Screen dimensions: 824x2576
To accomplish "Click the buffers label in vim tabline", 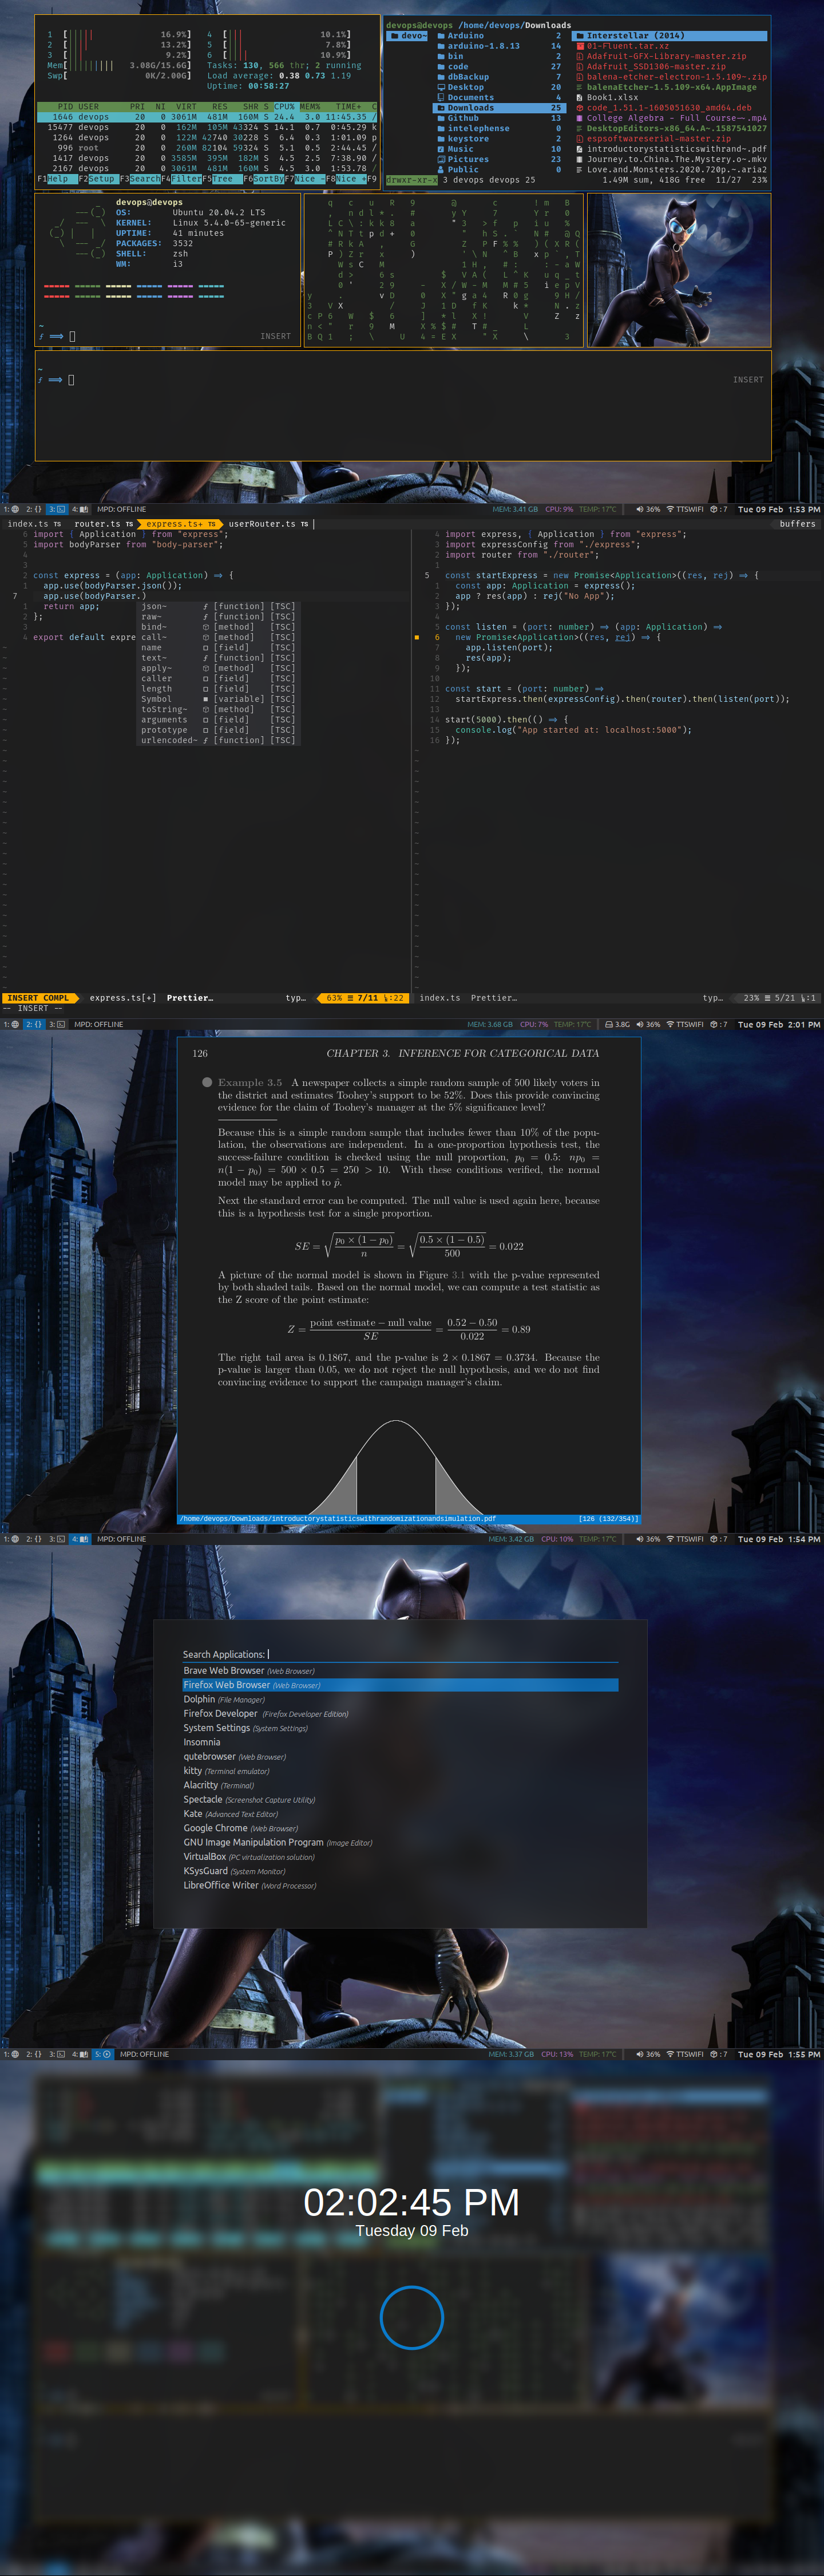I will pyautogui.click(x=797, y=524).
